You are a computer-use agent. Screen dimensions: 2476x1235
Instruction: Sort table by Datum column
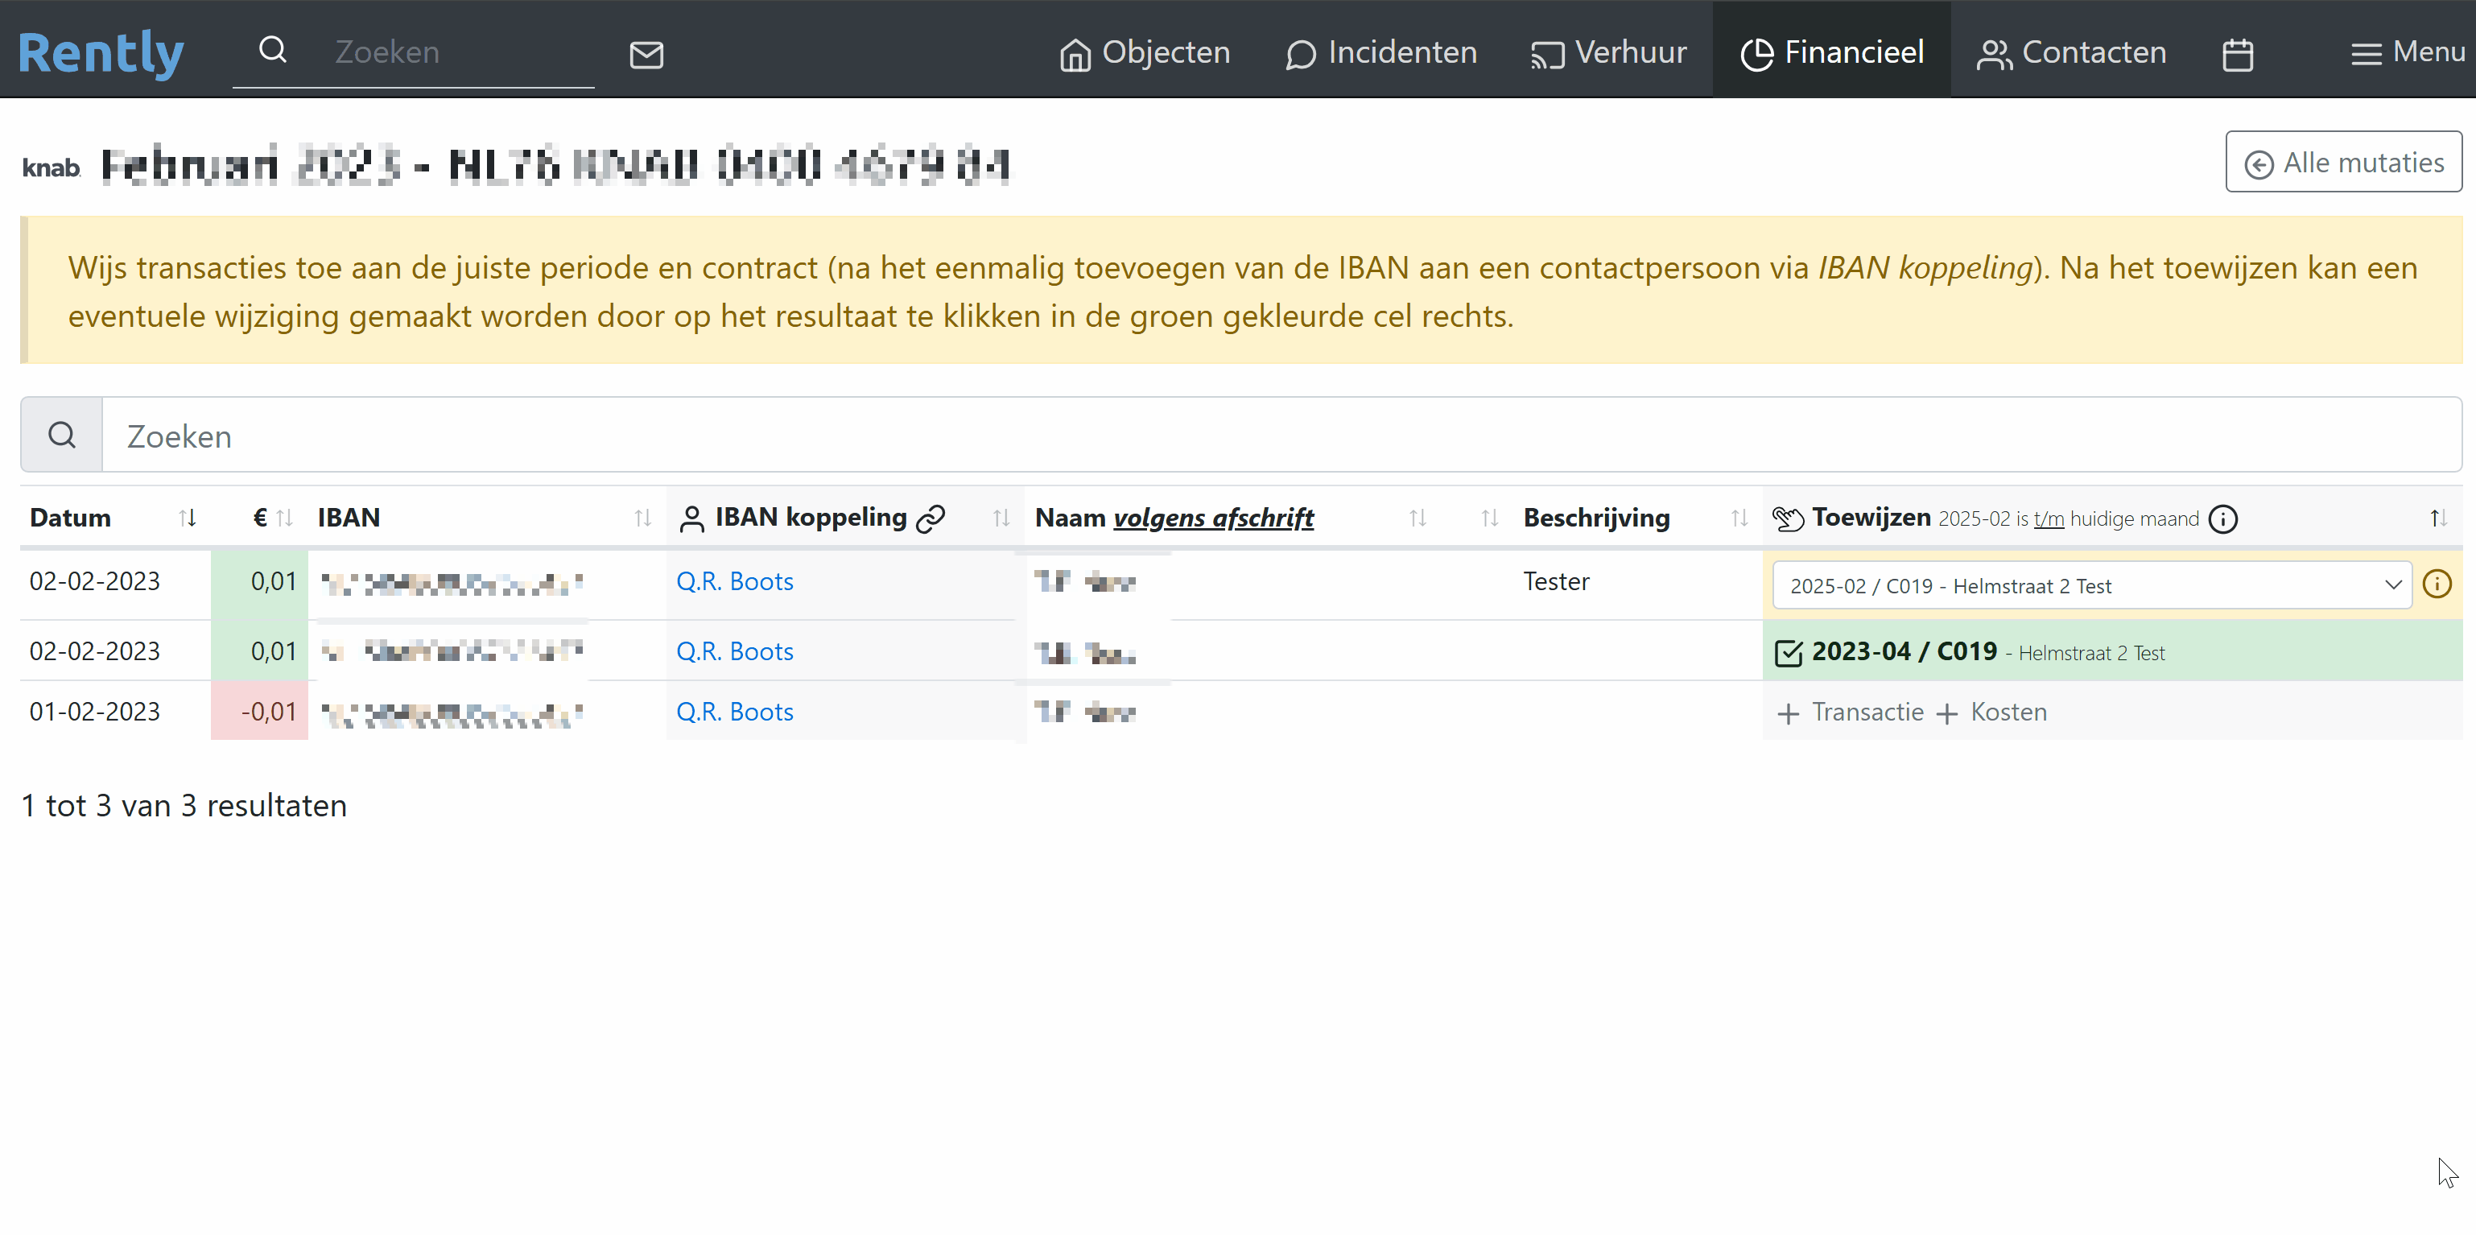[188, 519]
